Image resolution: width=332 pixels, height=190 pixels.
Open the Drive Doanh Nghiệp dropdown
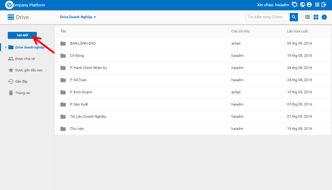78,17
